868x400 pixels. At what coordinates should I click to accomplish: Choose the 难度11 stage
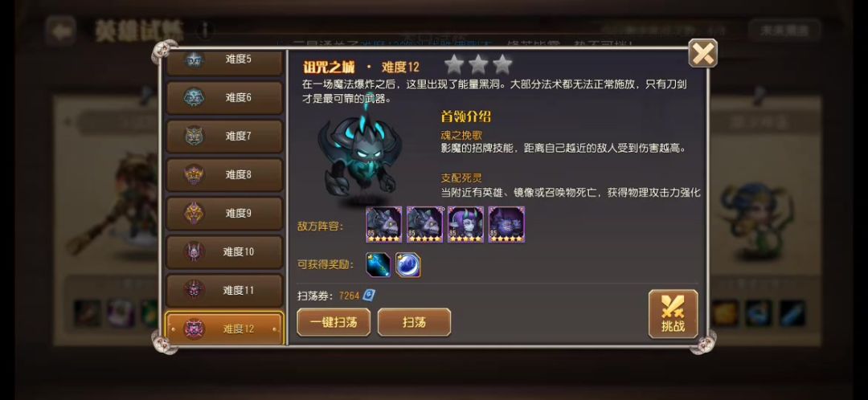(x=224, y=291)
